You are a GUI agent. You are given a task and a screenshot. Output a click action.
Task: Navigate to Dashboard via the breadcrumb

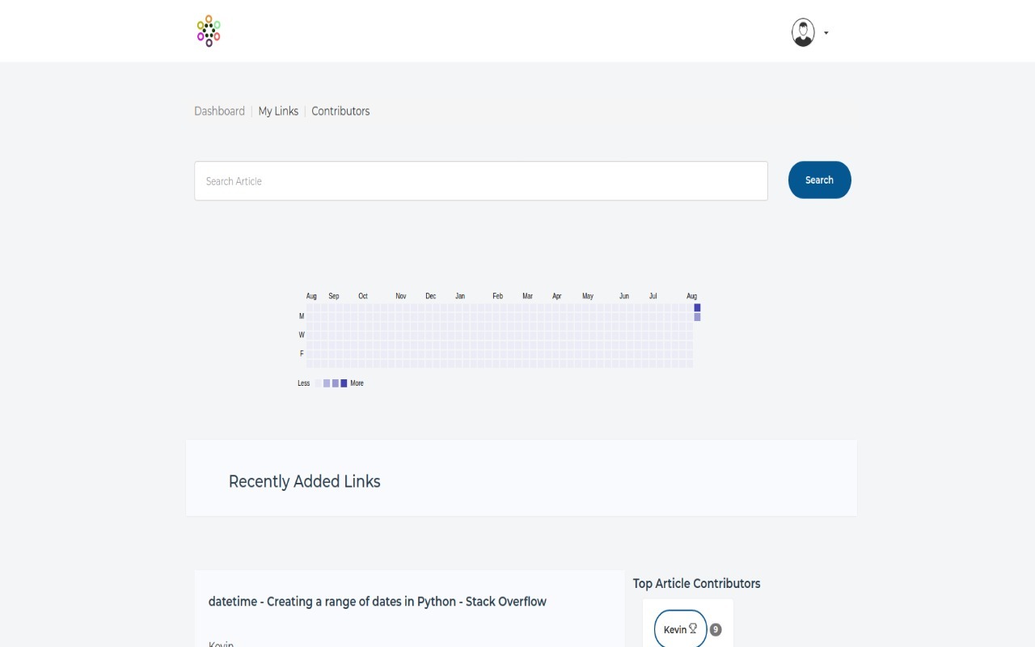click(x=219, y=111)
